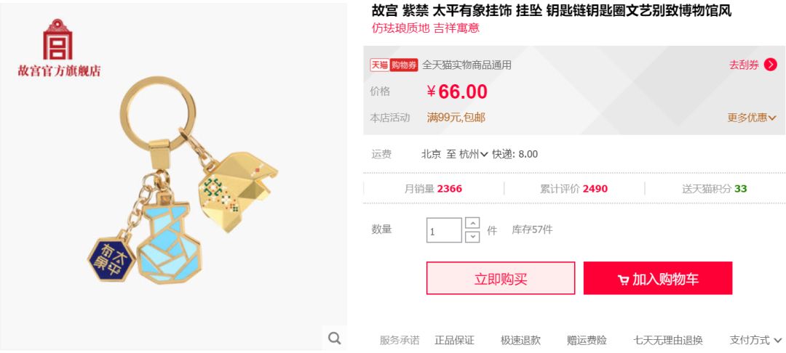Click the cart icon in 加入购物车 button
Screen dimensions: 786x353
(623, 280)
